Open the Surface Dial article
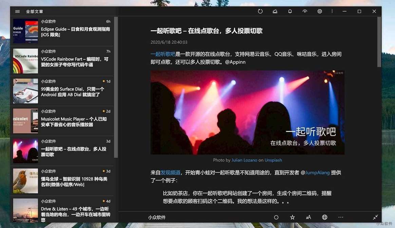 click(x=62, y=91)
